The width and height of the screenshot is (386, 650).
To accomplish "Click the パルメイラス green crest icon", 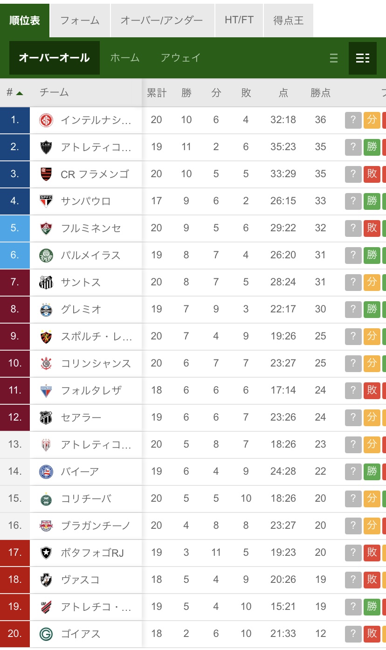I will [x=46, y=256].
